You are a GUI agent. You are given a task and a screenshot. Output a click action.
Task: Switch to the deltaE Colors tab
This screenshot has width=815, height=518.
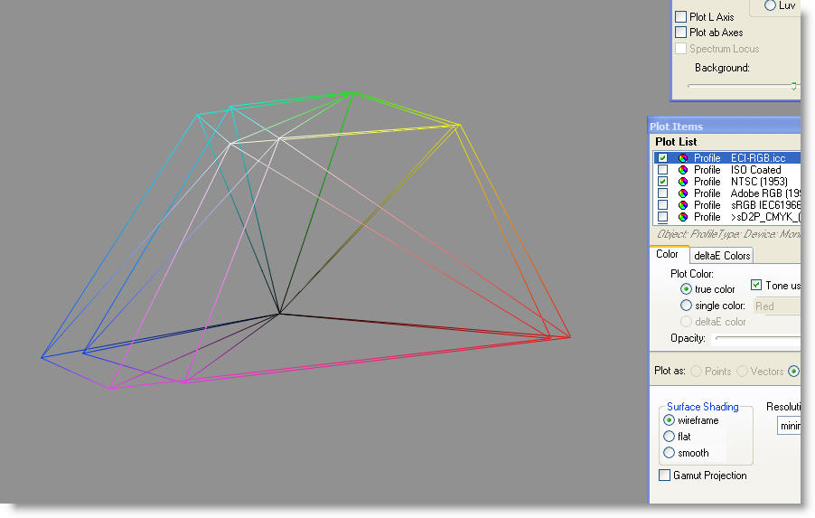(x=722, y=256)
